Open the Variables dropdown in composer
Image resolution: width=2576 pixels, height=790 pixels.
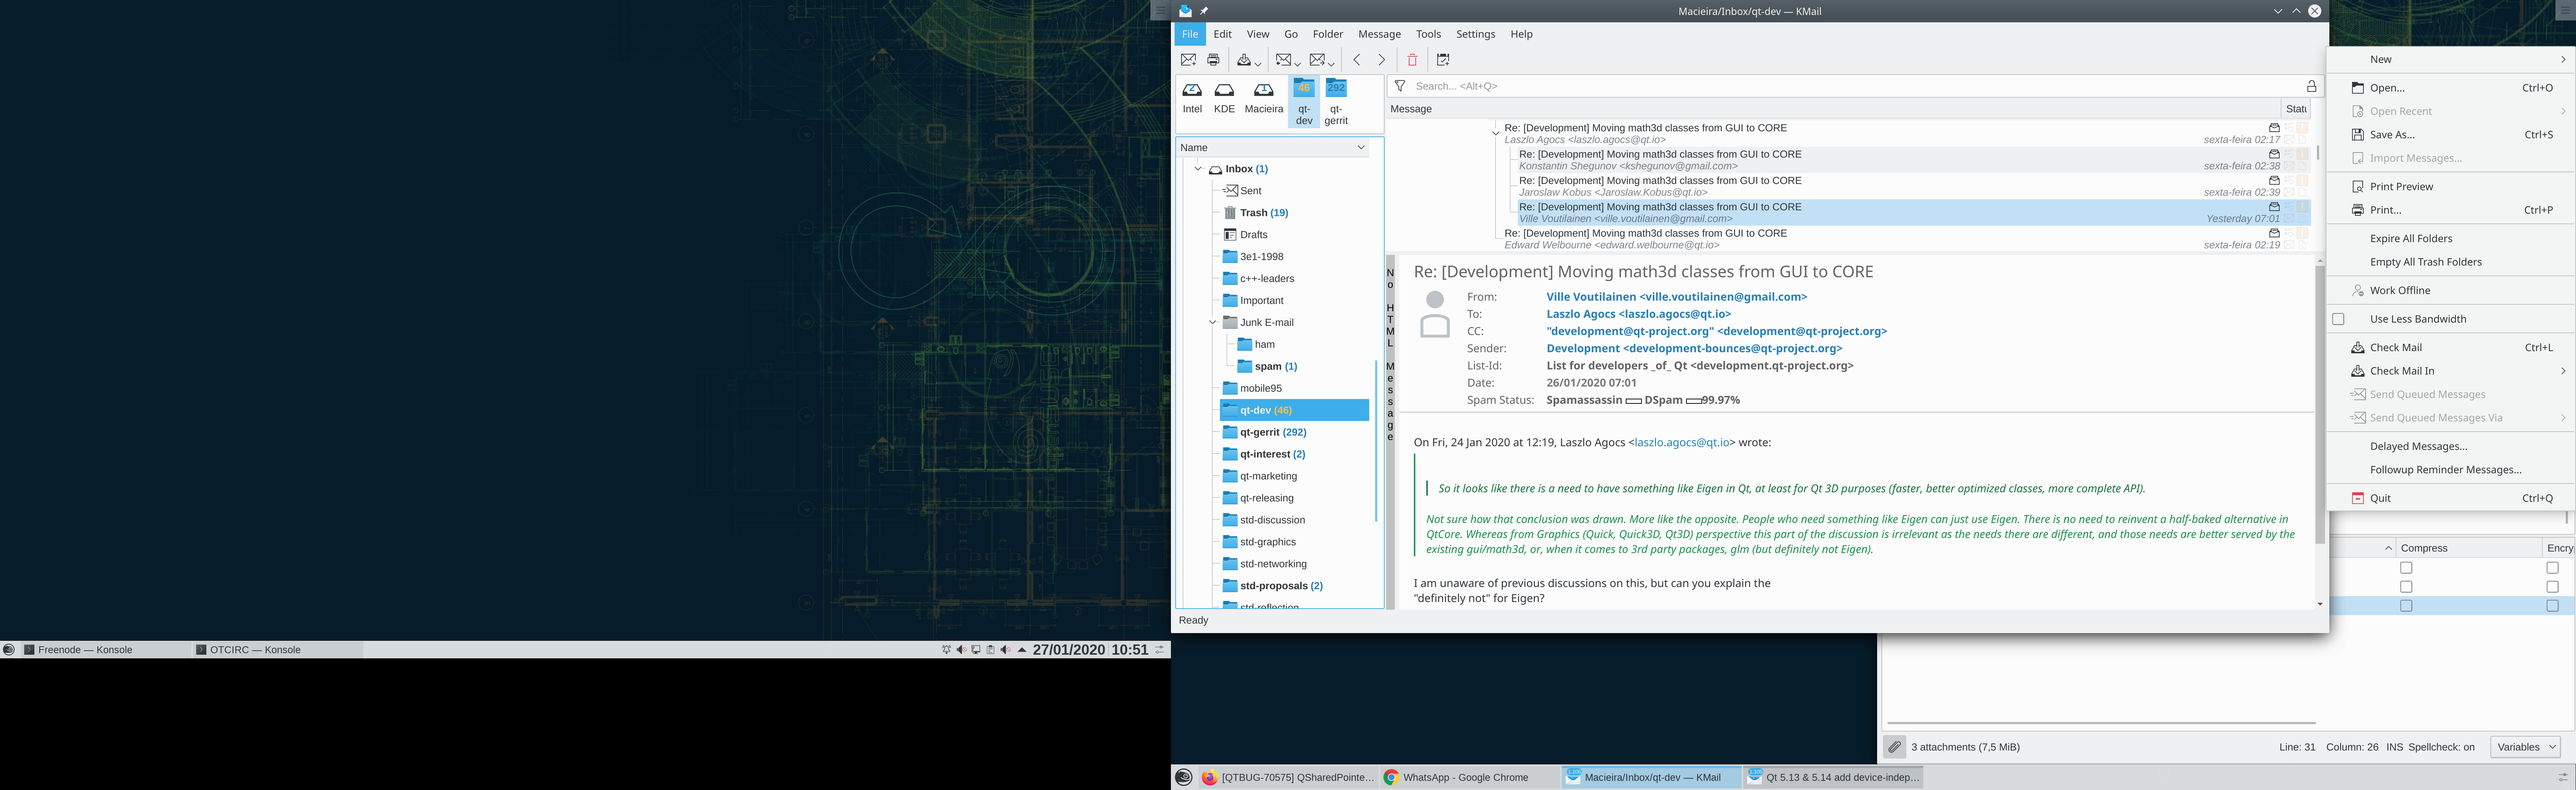point(2525,747)
